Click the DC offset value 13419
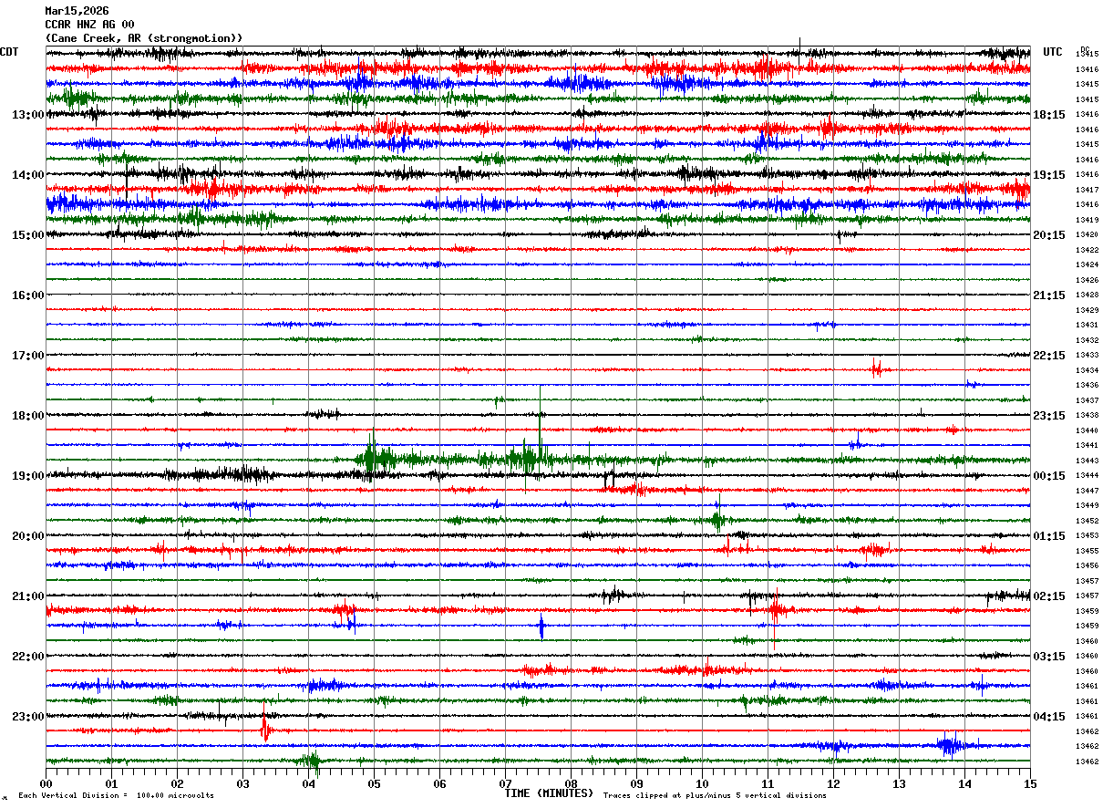 click(x=1087, y=220)
